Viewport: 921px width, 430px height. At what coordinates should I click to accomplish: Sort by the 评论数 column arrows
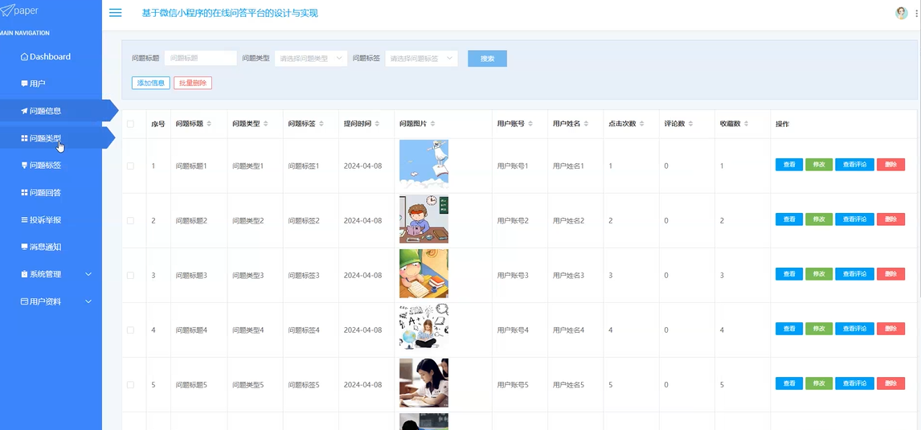pos(691,124)
